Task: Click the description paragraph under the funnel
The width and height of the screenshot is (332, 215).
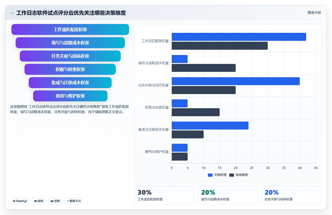Action: (69, 109)
